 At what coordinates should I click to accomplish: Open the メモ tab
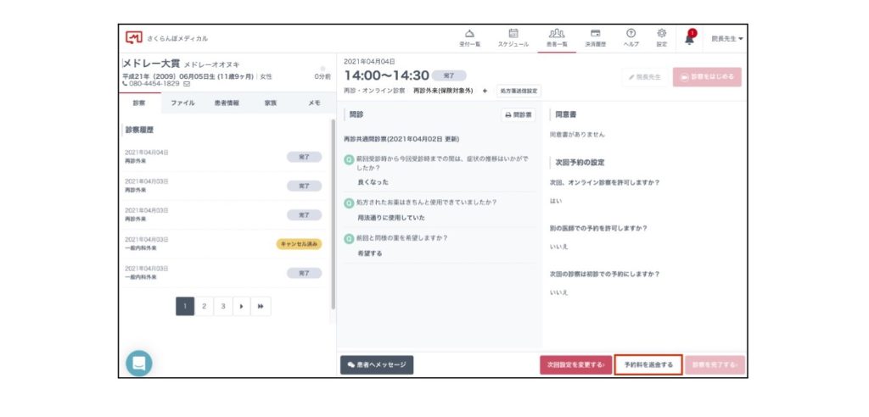[x=314, y=103]
